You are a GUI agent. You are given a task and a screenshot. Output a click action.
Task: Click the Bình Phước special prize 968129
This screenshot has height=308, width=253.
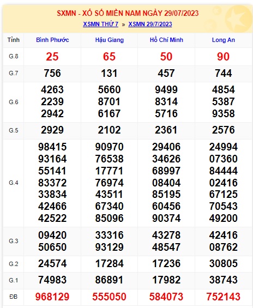[x=52, y=297]
